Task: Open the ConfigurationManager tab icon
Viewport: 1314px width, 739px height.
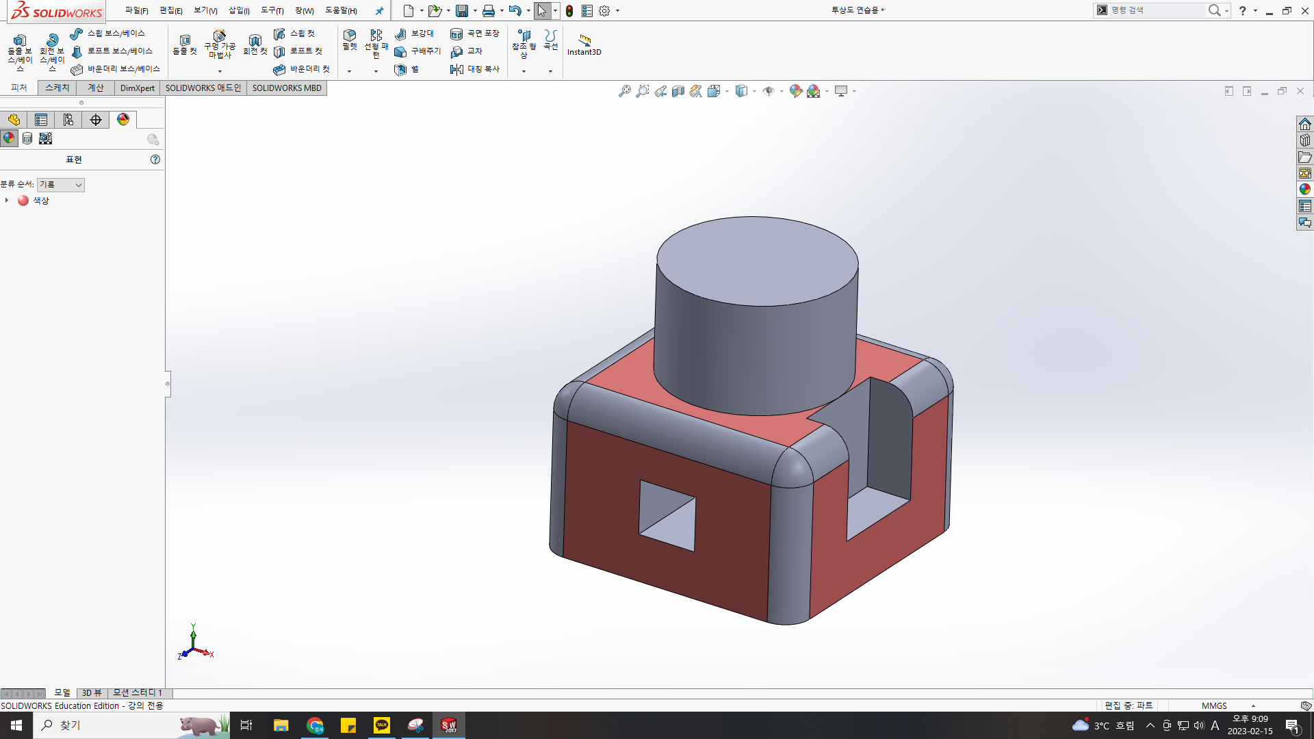Action: [68, 120]
